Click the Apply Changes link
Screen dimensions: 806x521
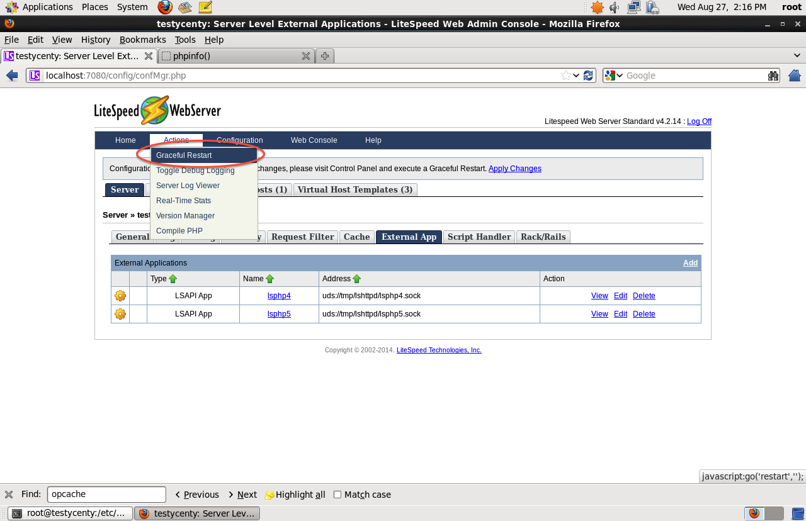tap(515, 169)
